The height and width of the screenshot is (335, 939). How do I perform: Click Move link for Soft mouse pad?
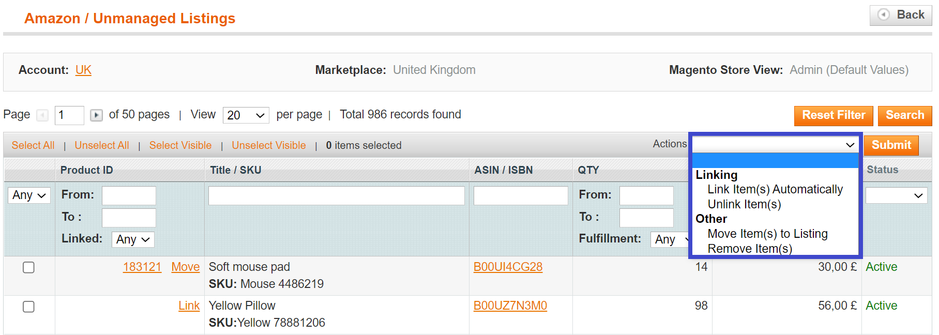pyautogui.click(x=186, y=267)
